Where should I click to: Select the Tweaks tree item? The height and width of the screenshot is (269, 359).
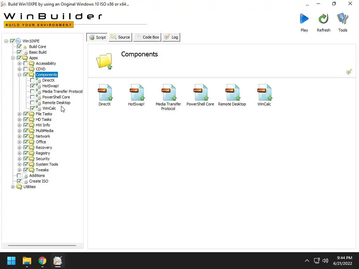pos(42,170)
